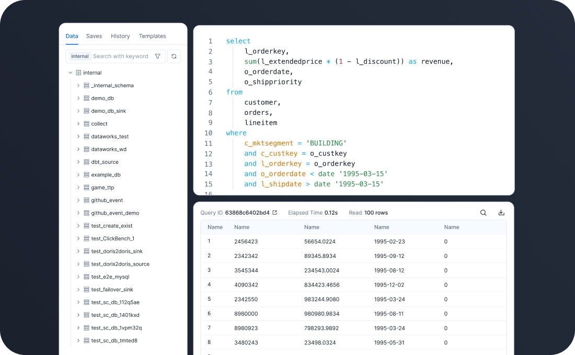Viewport: 575px width, 355px height.
Task: Switch to the Data tab
Action: tap(72, 36)
